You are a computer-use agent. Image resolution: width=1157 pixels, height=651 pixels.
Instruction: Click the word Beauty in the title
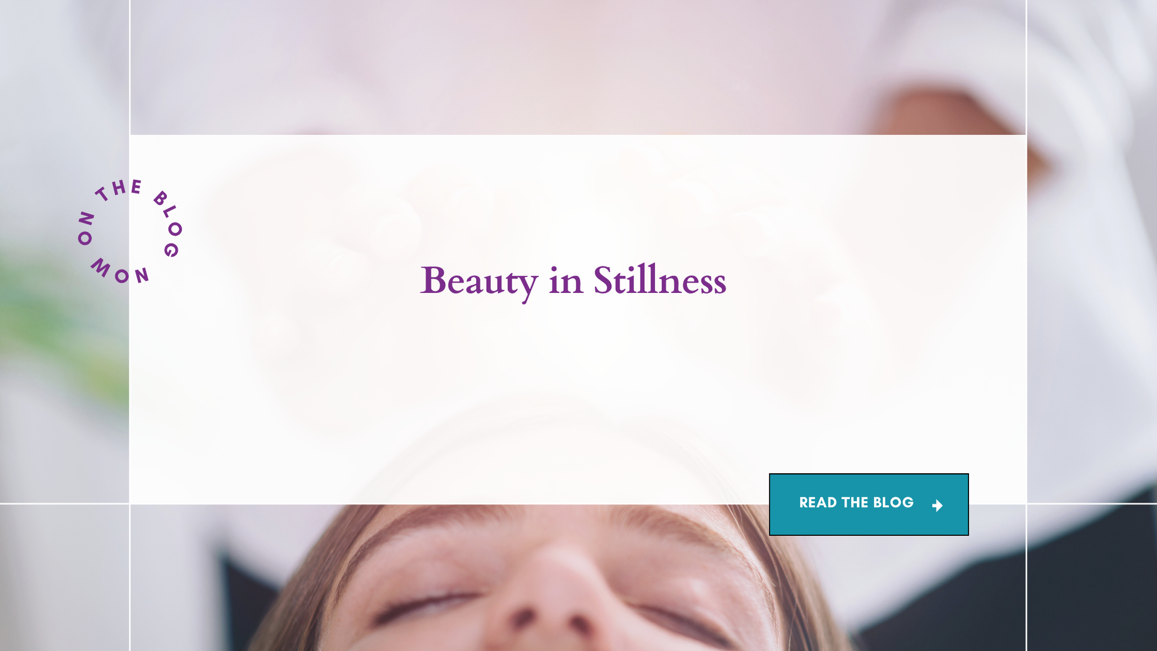(479, 281)
